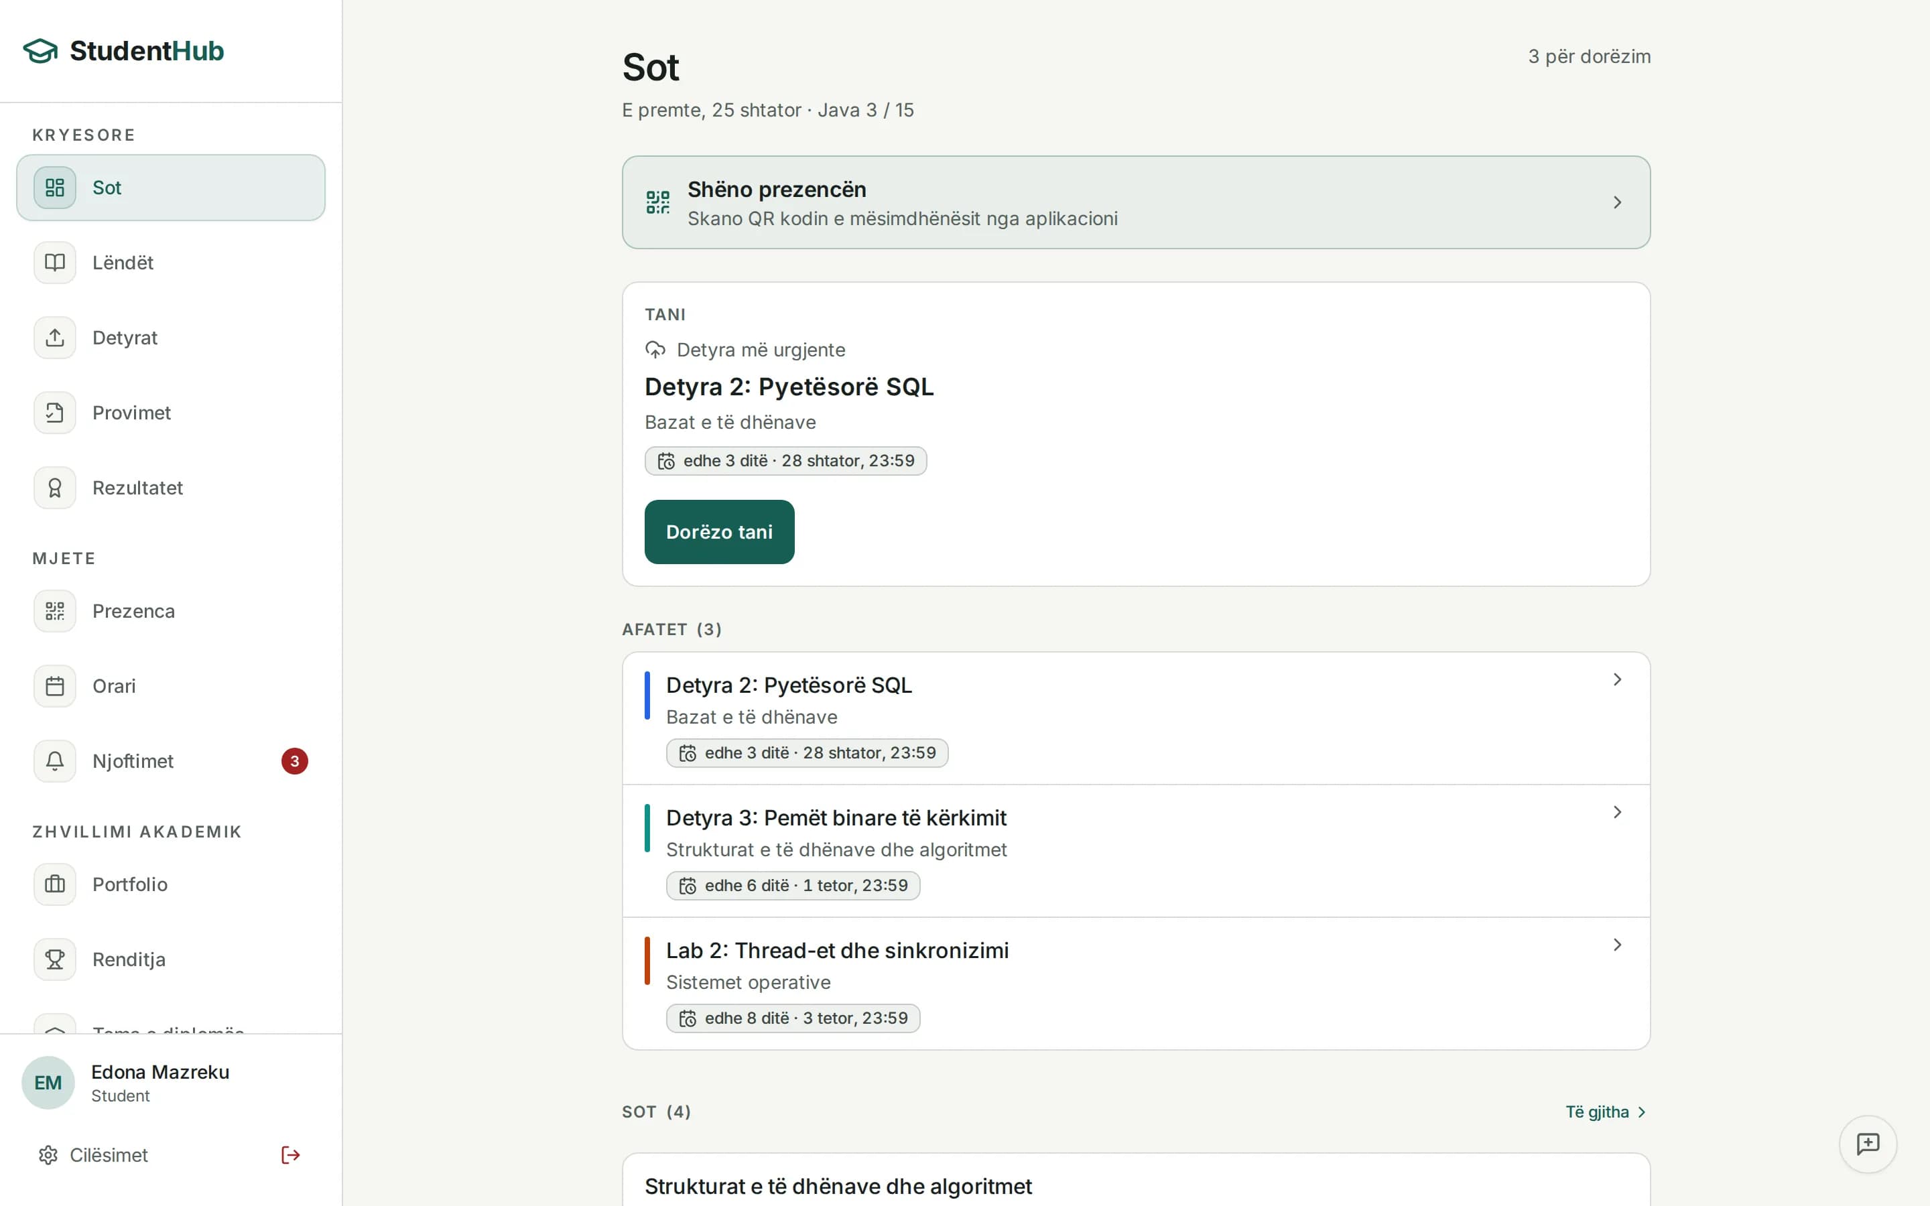
Task: Click the logout icon beside Cilësimet
Action: click(290, 1155)
